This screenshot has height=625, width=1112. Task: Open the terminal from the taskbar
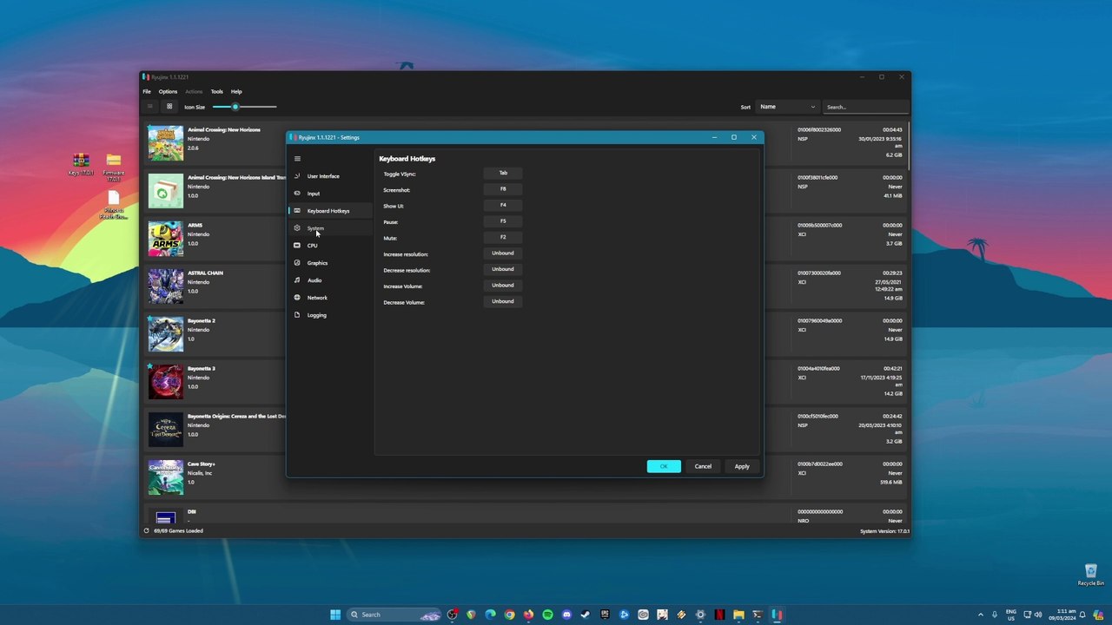[758, 615]
